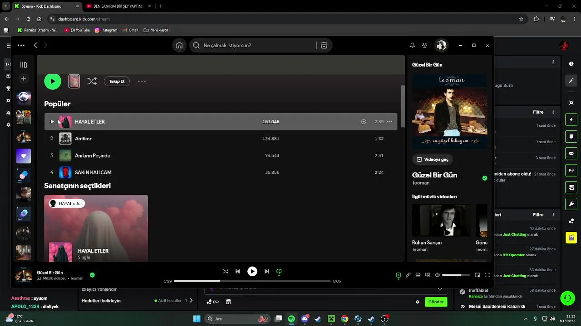581x326 pixels.
Task: Enter fullscreen player view
Action: click(x=487, y=275)
